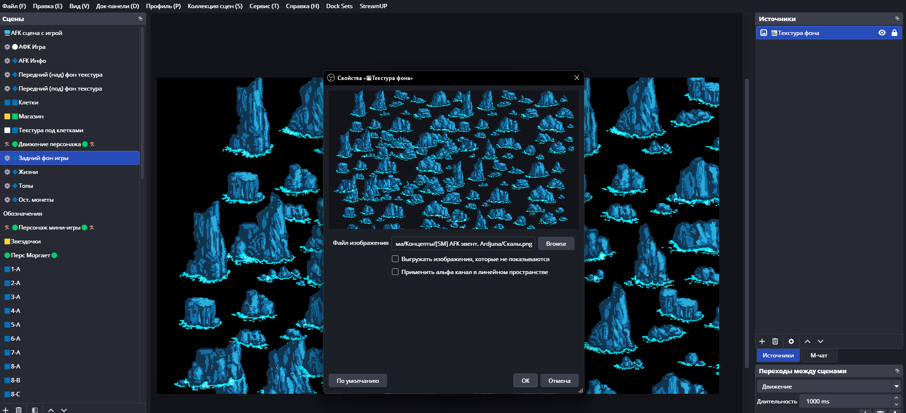Move source down in Источники list
Screen dimensions: 906x413
820,341
